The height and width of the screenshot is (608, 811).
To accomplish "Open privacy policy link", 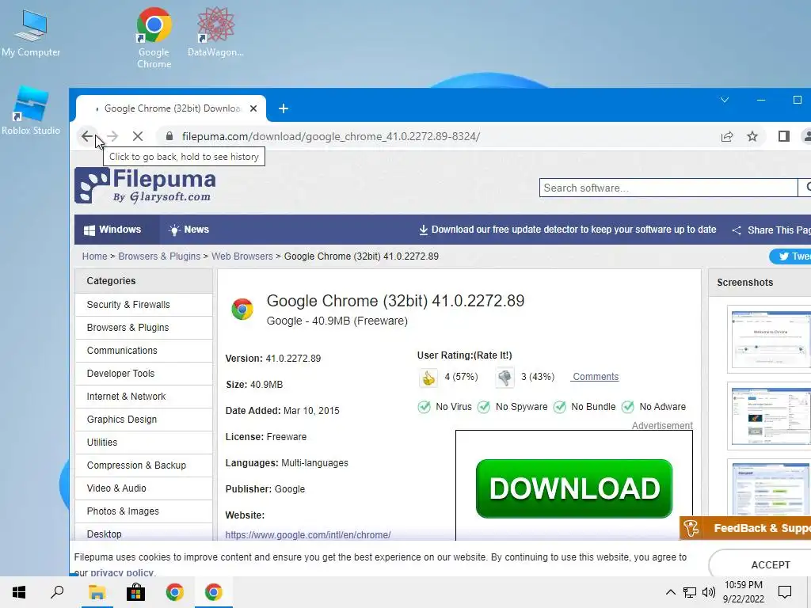I will coord(122,573).
